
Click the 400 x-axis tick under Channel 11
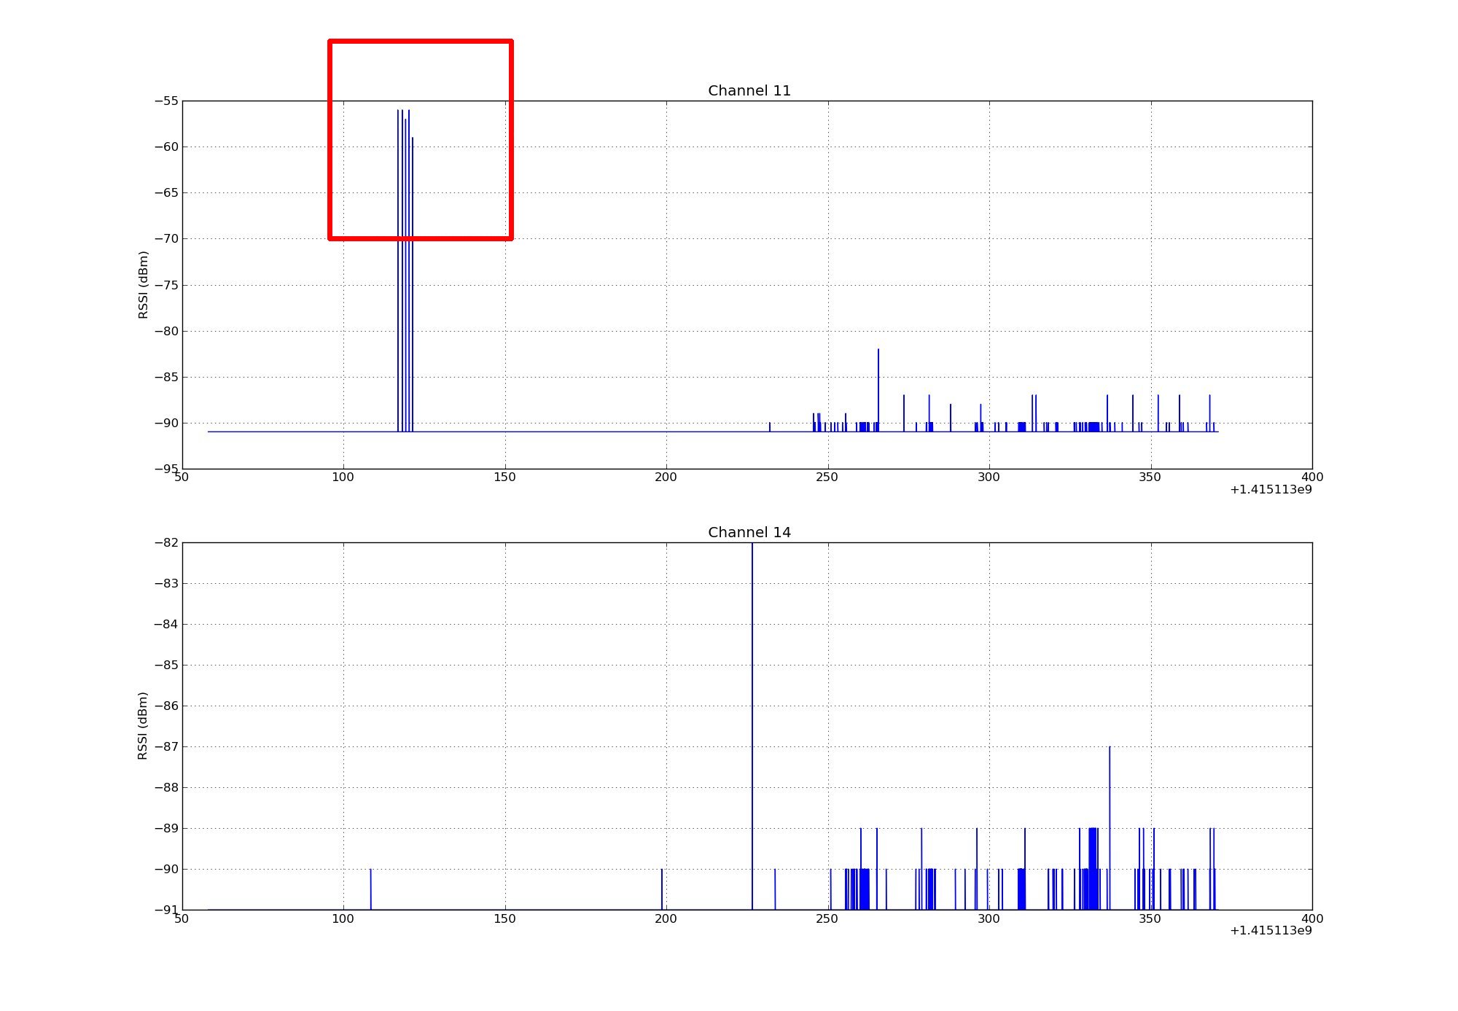1311,477
